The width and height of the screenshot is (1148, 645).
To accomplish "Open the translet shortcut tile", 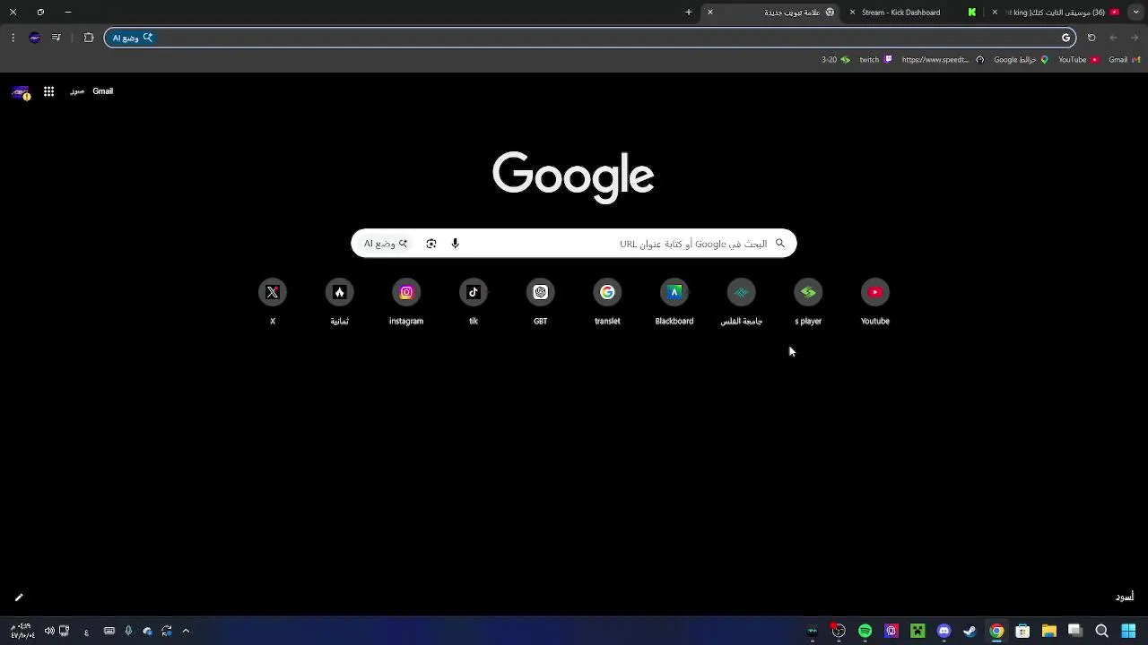I will (607, 303).
